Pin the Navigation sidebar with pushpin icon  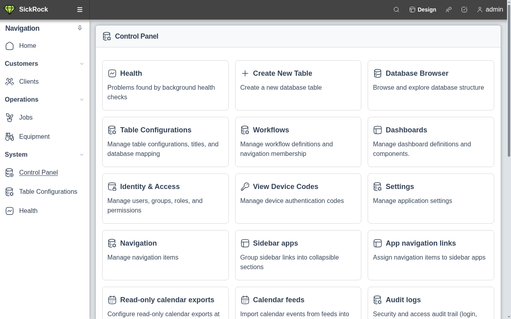(x=80, y=28)
